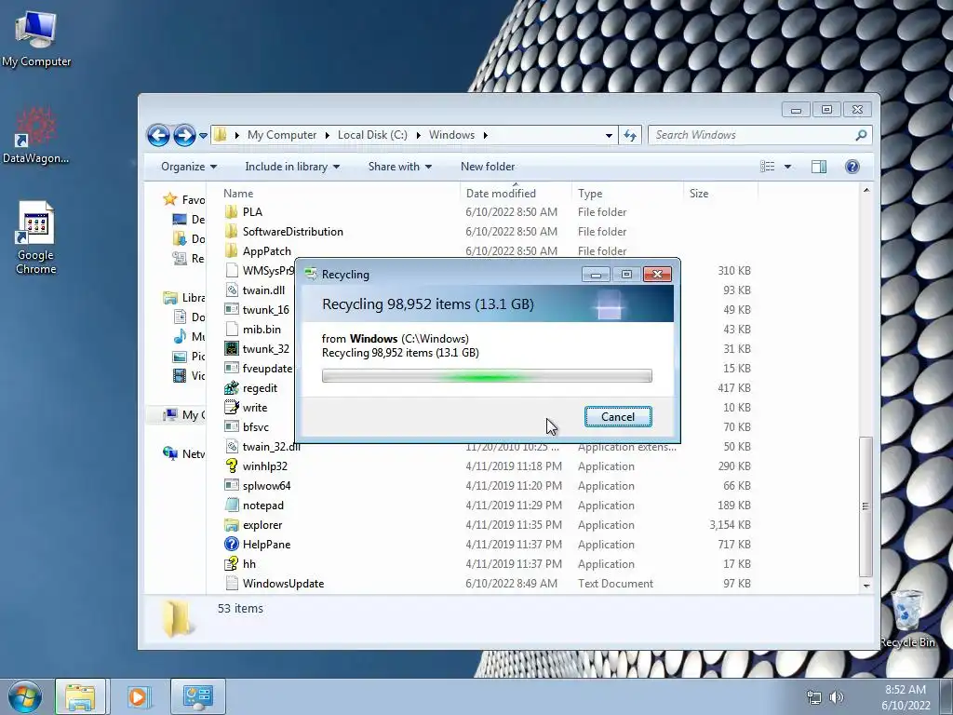Click the file list scrollbar thumb
953x715 pixels.
866,506
